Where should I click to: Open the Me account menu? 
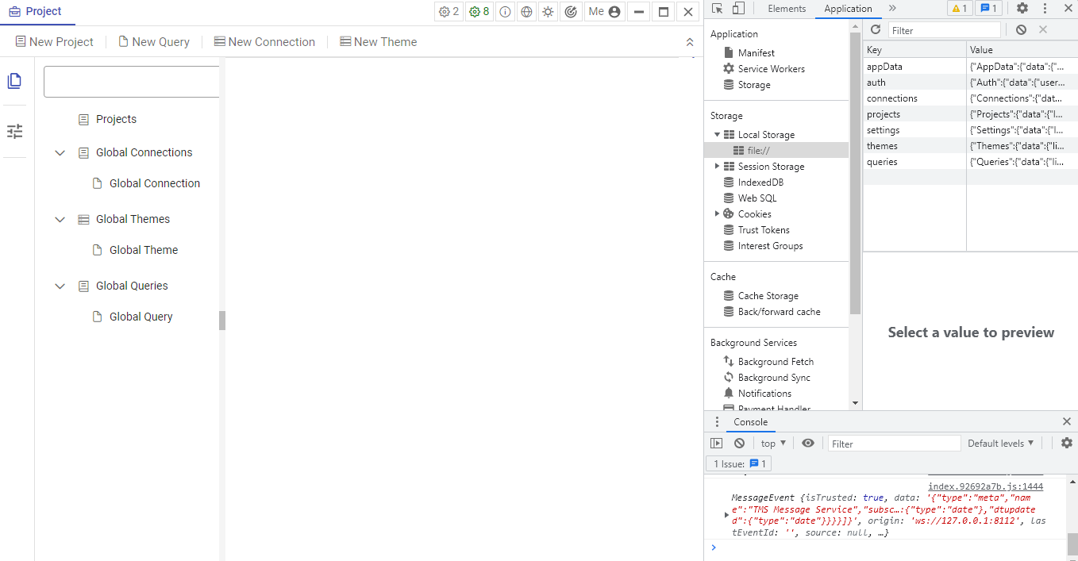tap(605, 11)
